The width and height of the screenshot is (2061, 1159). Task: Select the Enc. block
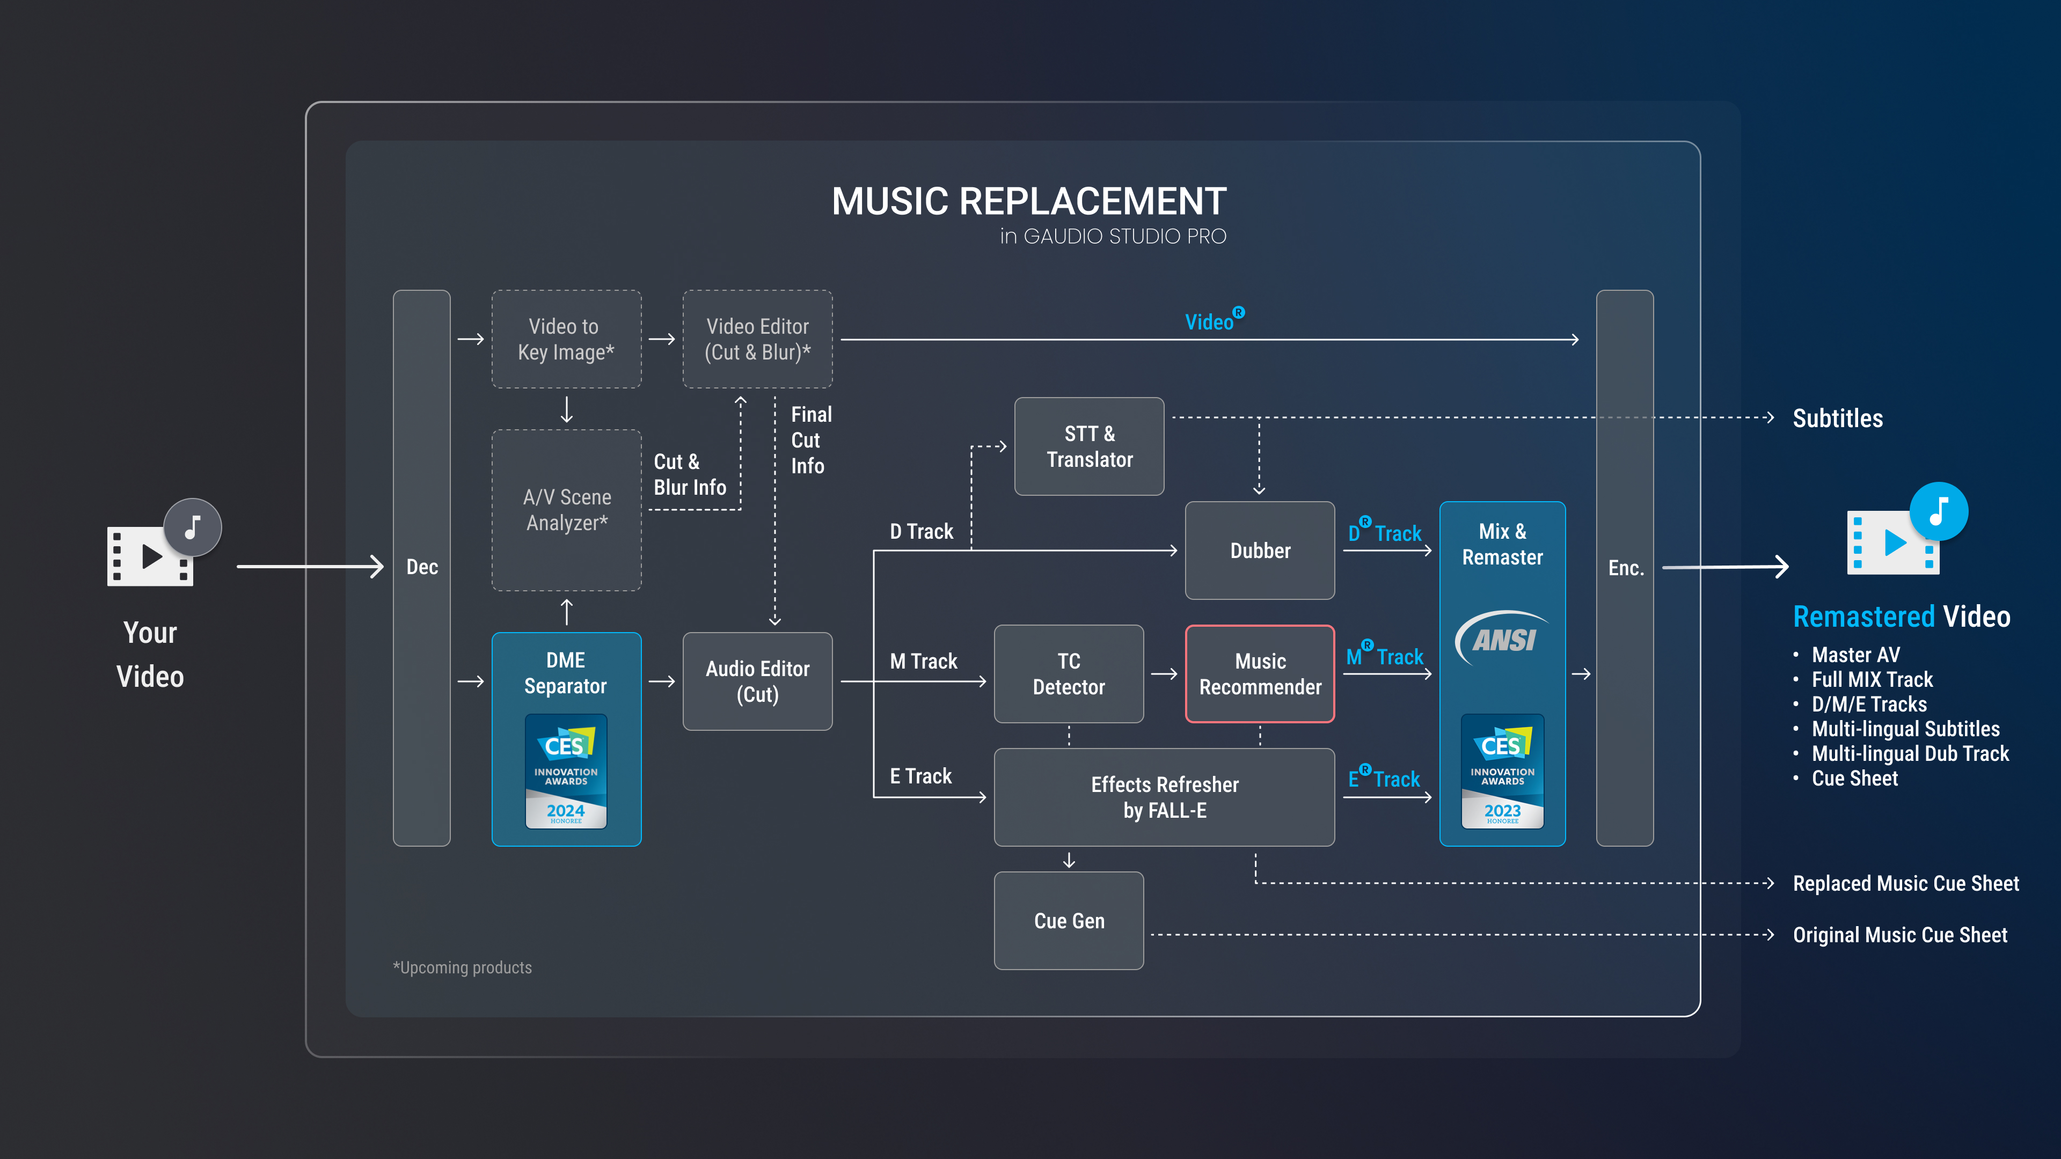point(1625,568)
